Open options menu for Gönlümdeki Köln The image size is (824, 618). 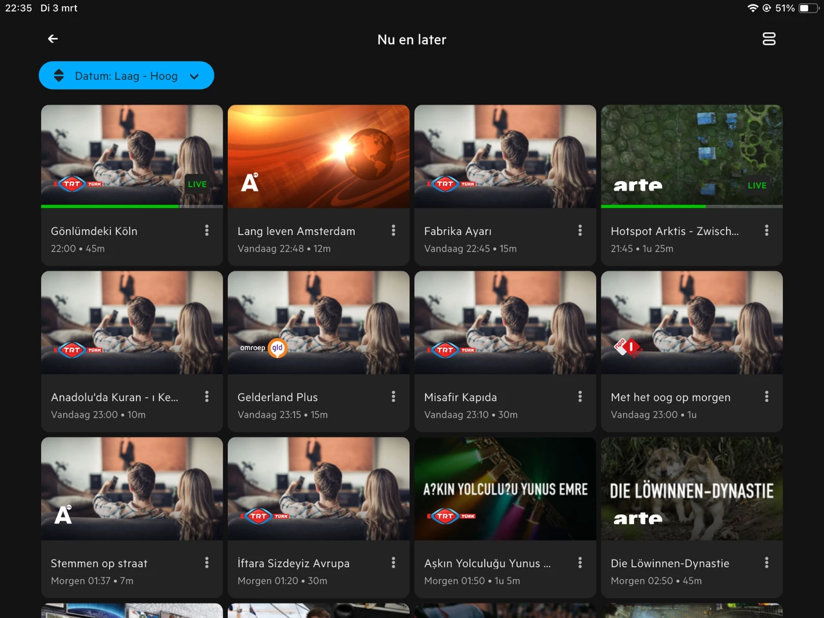(207, 230)
